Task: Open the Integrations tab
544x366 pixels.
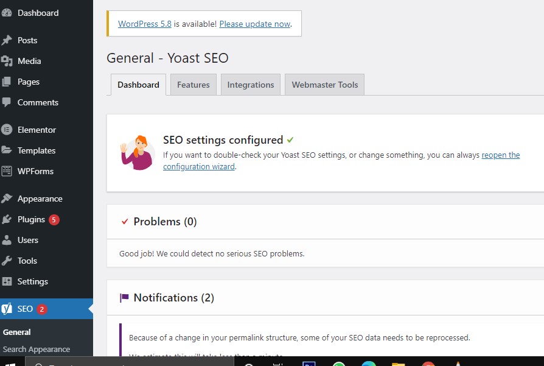Action: pyautogui.click(x=250, y=85)
